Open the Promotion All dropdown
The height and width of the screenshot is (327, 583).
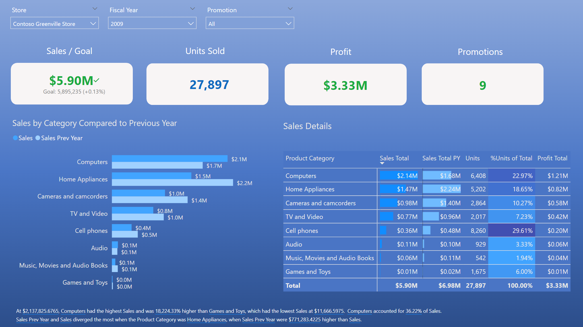(x=250, y=24)
